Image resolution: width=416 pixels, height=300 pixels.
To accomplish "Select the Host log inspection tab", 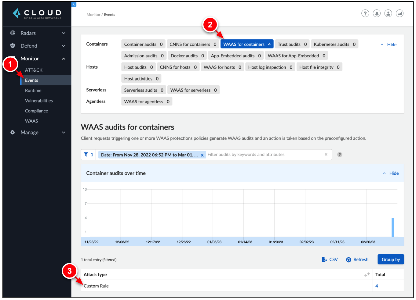I will tap(270, 67).
